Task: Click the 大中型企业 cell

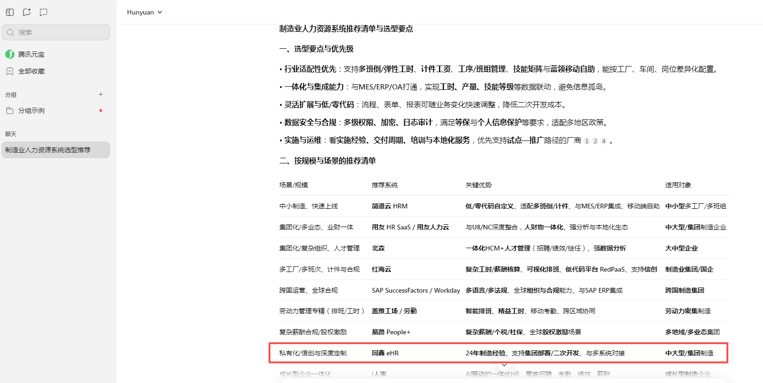Action: 681,248
